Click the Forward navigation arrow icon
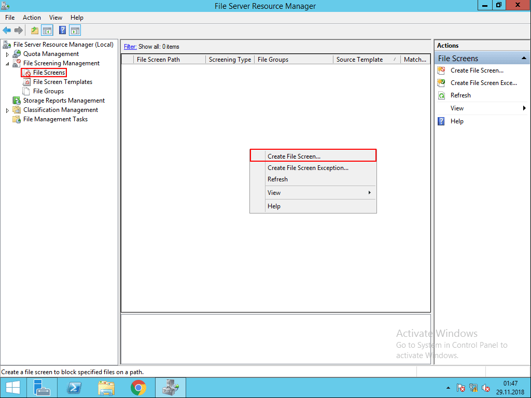Image resolution: width=531 pixels, height=398 pixels. tap(19, 30)
